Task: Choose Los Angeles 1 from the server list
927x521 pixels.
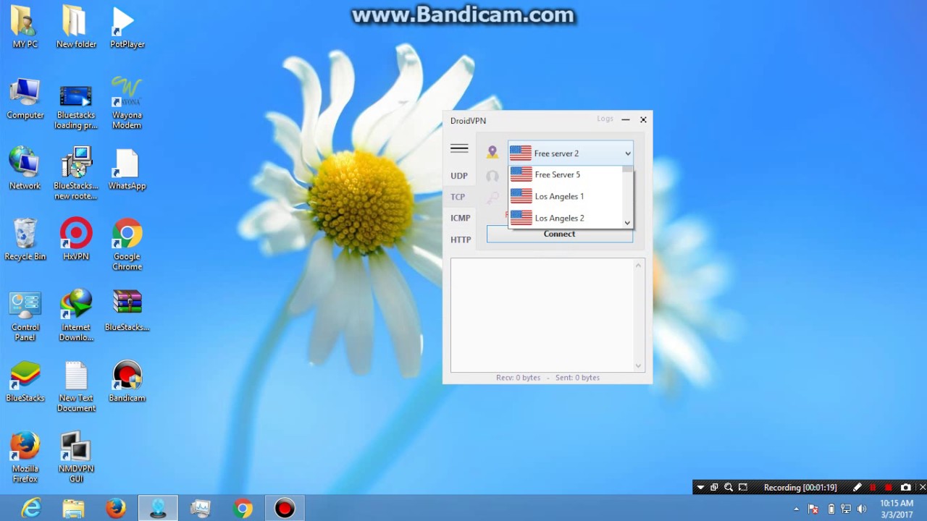Action: point(566,196)
